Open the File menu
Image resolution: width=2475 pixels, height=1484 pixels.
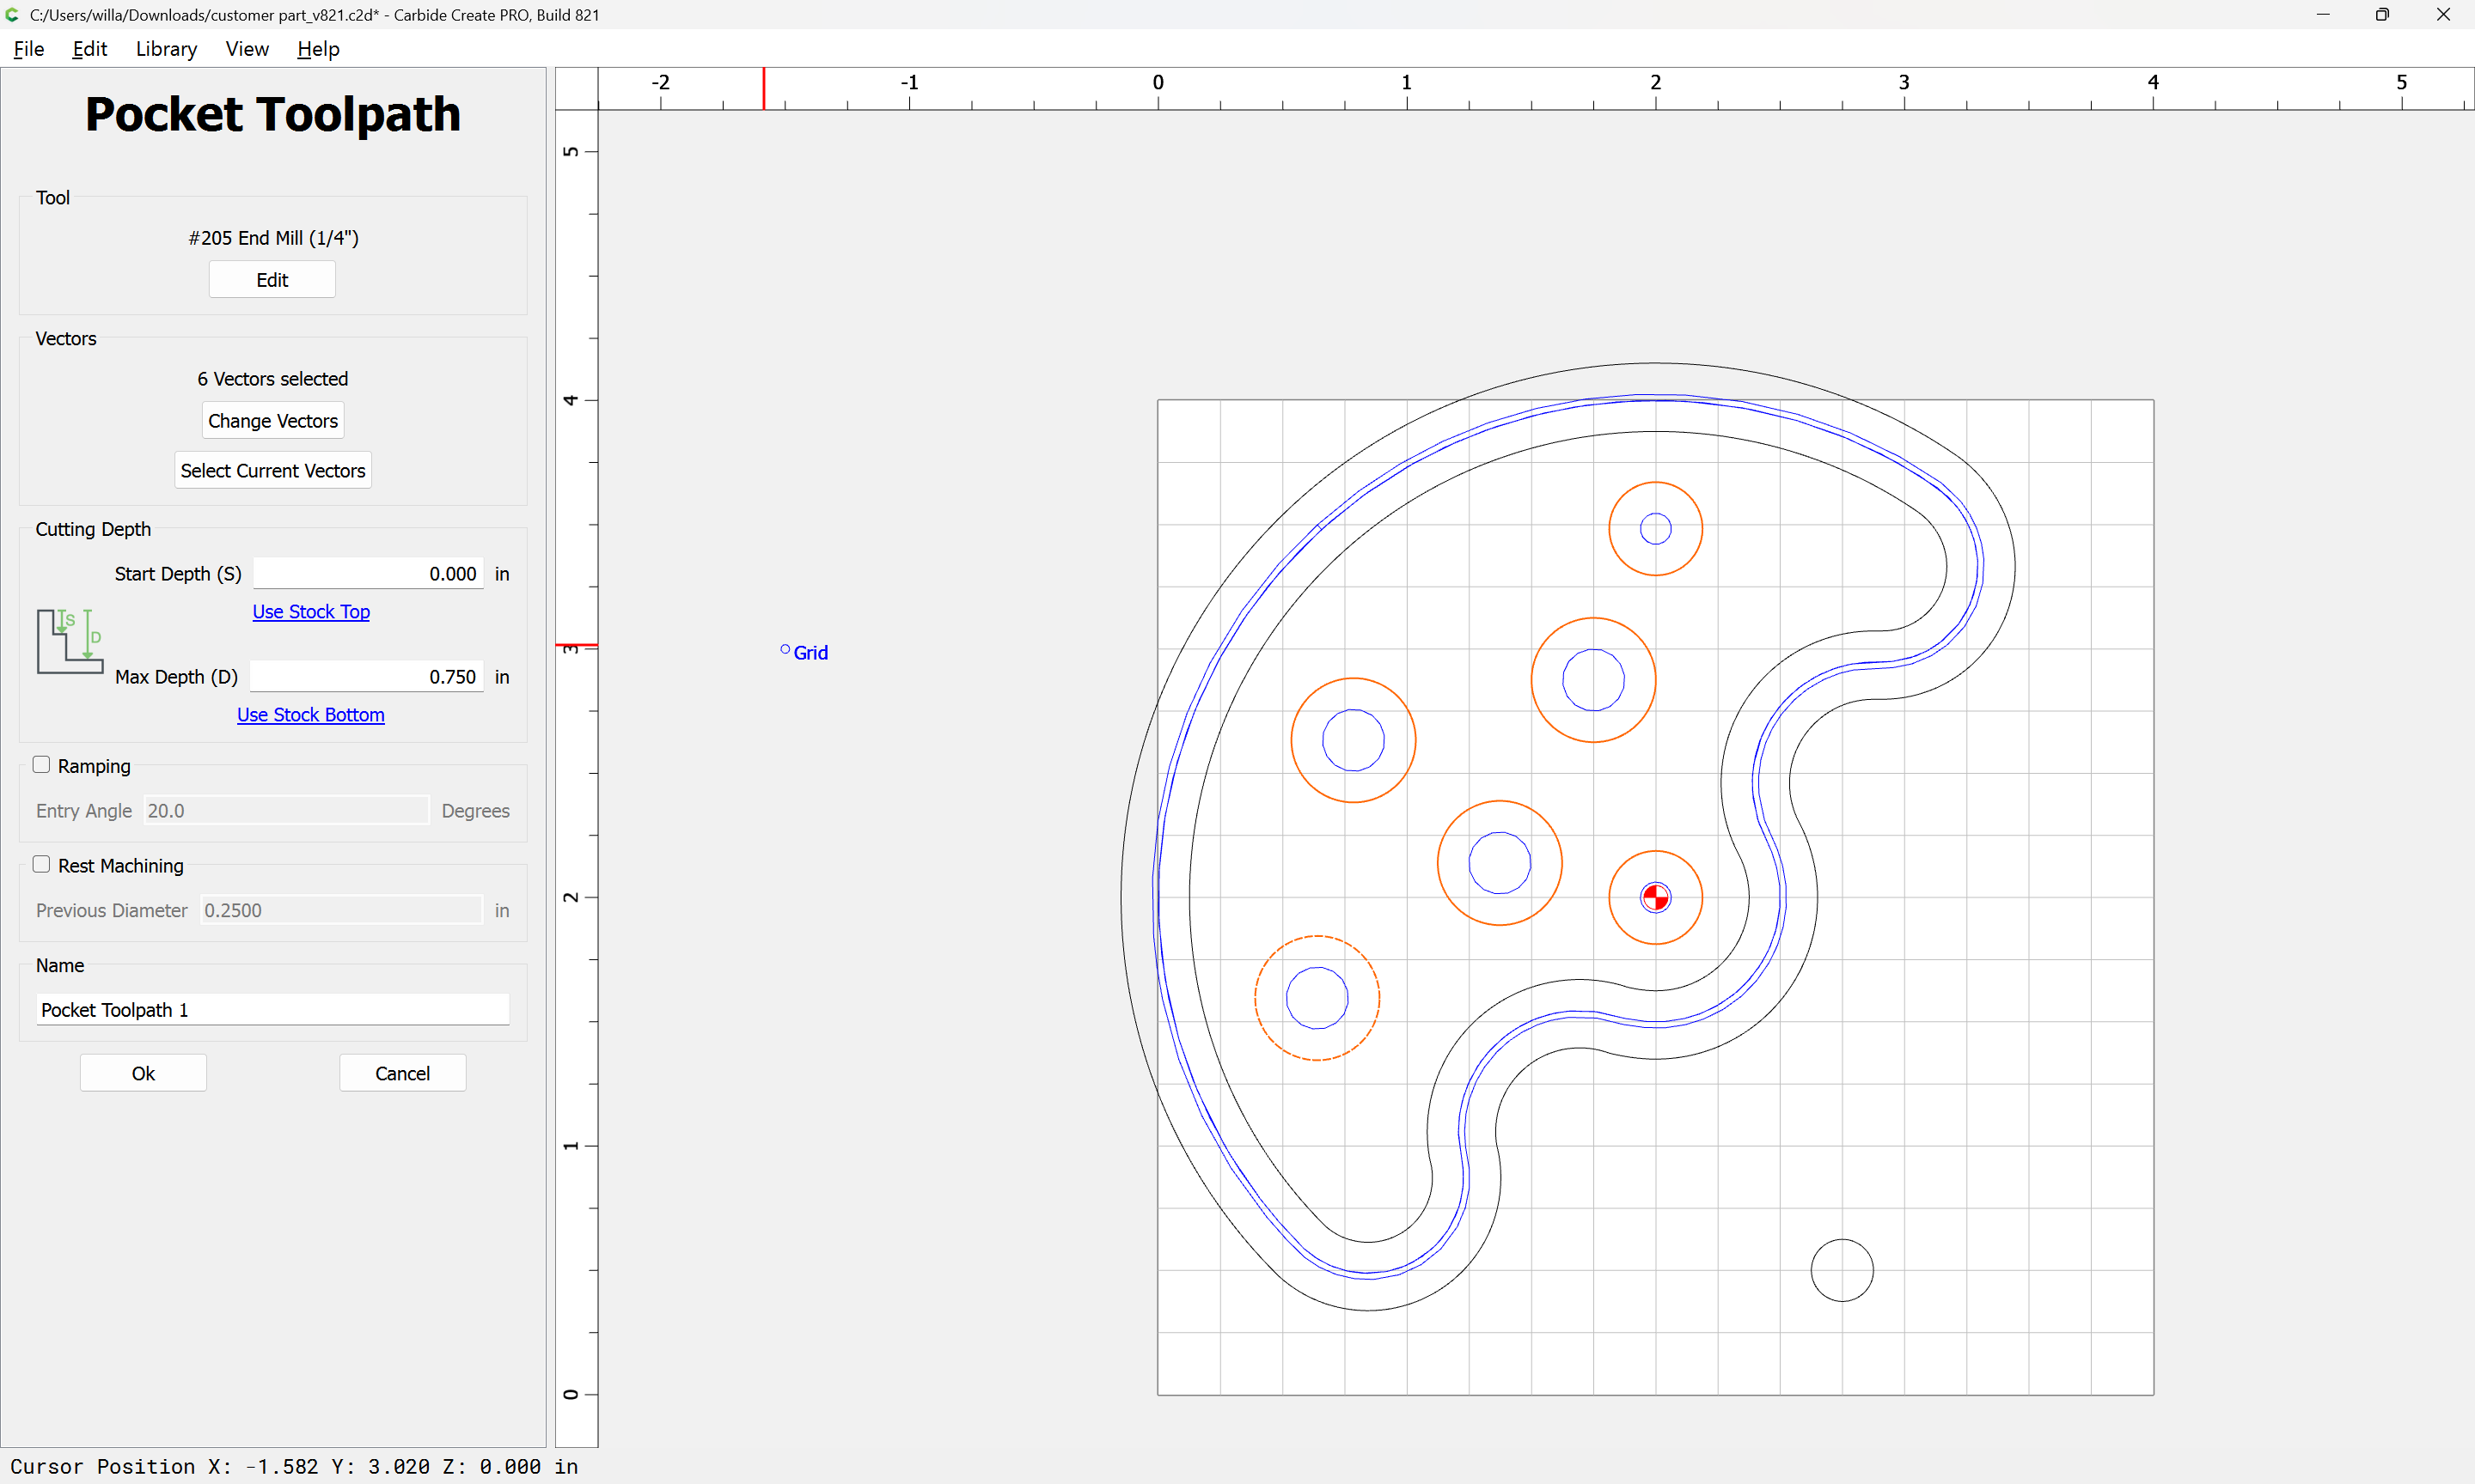tap(29, 49)
